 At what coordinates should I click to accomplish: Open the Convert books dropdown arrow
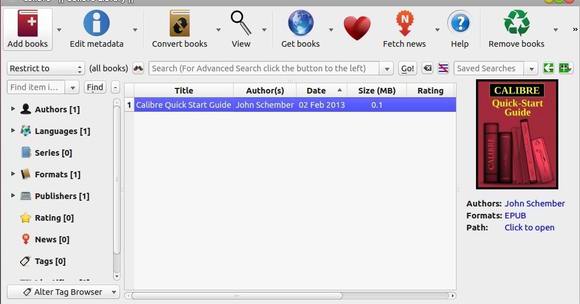click(218, 30)
